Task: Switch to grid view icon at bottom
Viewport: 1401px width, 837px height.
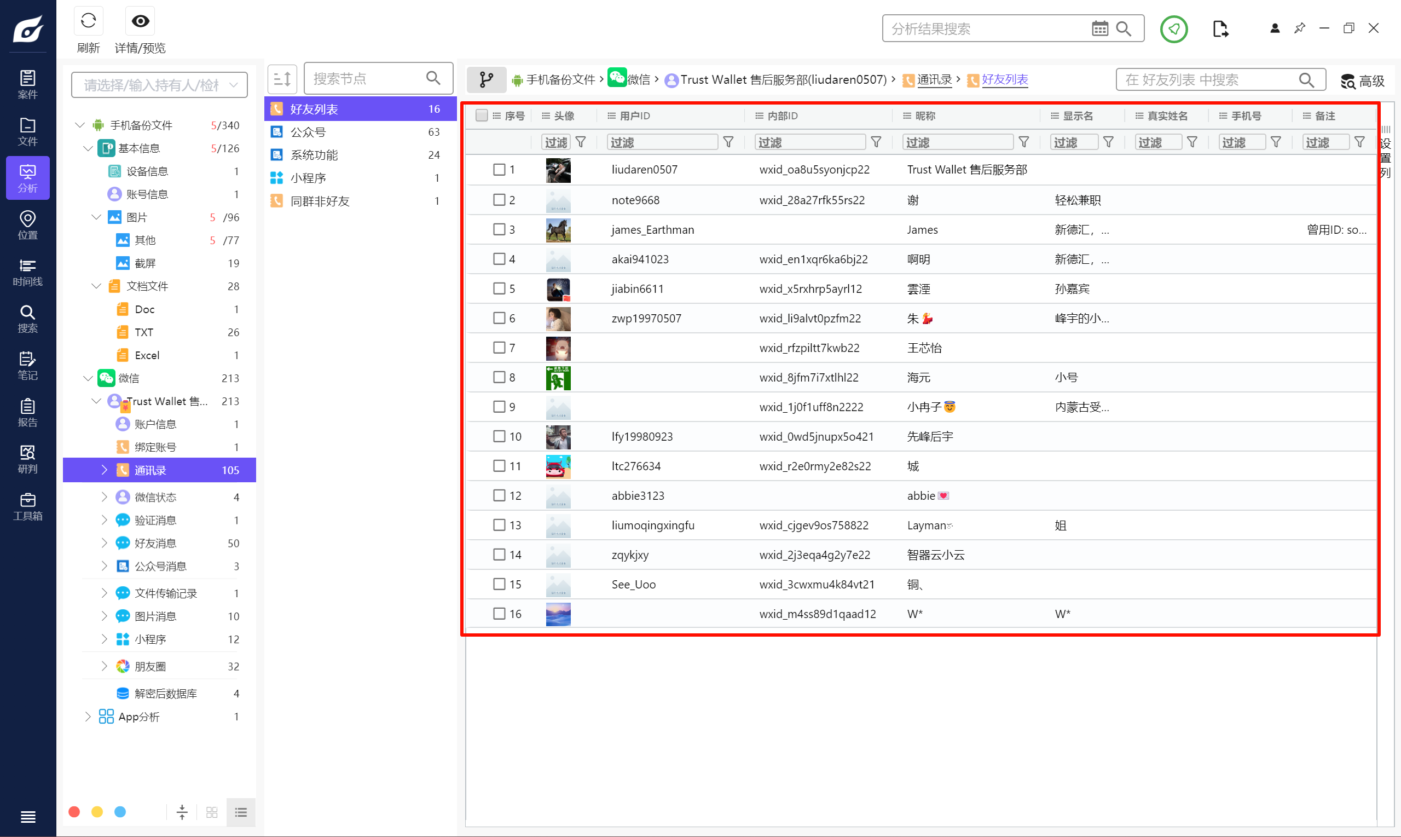Action: [x=212, y=812]
